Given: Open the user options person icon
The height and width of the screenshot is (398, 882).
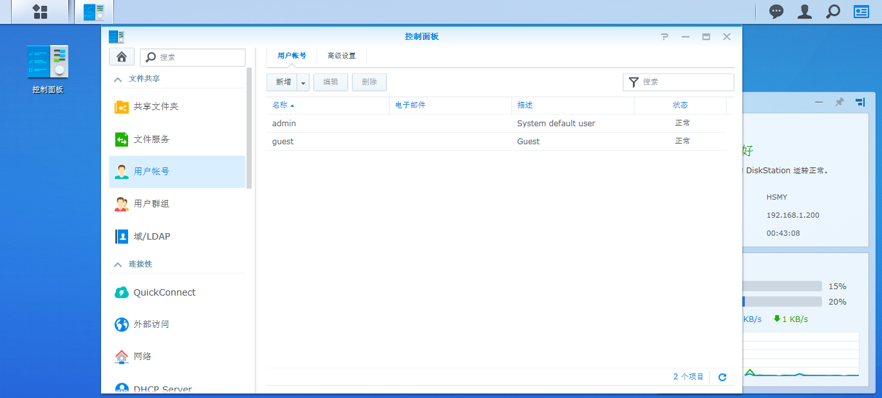Looking at the screenshot, I should pyautogui.click(x=805, y=12).
